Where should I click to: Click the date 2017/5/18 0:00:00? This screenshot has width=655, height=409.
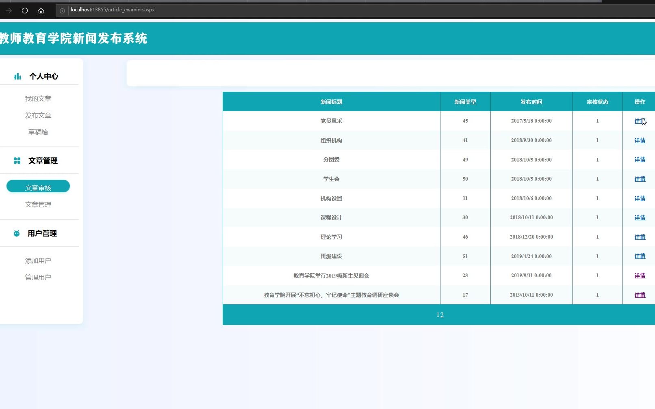(531, 121)
